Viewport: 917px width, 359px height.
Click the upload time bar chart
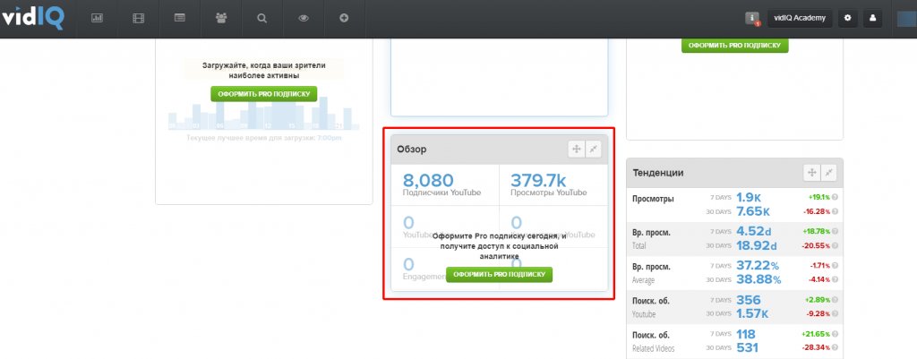264,114
